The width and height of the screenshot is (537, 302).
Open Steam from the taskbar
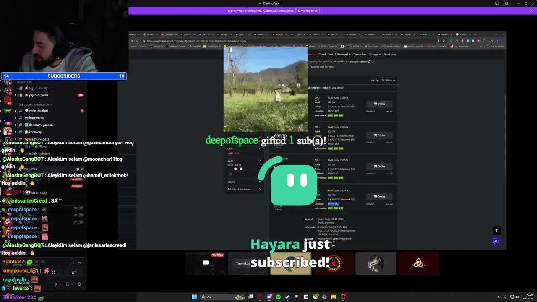[x=287, y=297]
